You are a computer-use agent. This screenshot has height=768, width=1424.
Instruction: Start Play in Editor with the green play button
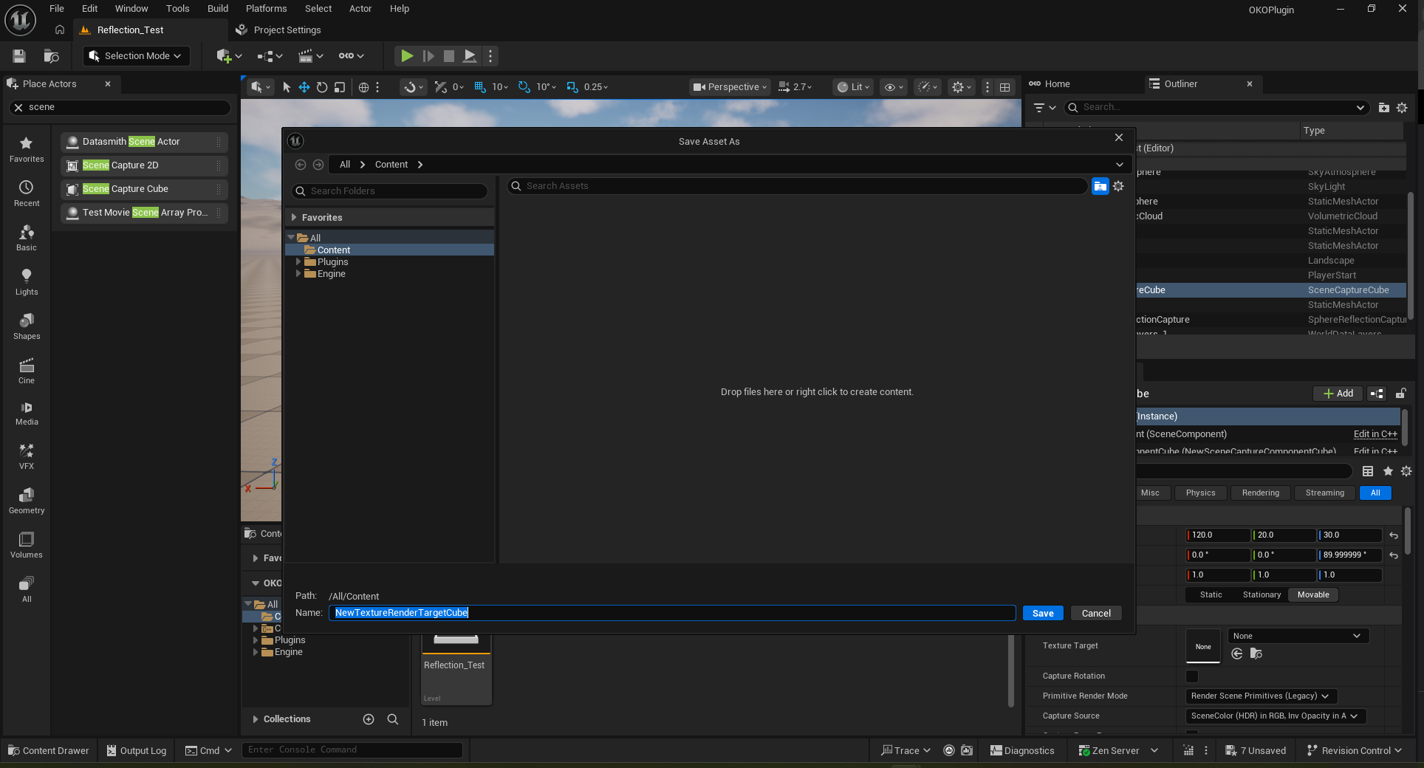point(407,56)
